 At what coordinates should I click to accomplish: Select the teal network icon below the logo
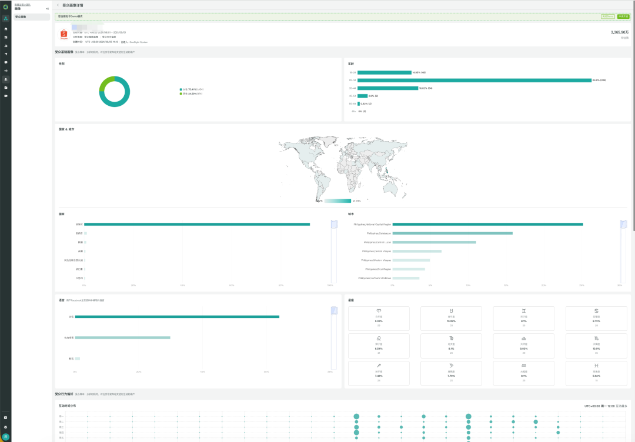point(6,18)
